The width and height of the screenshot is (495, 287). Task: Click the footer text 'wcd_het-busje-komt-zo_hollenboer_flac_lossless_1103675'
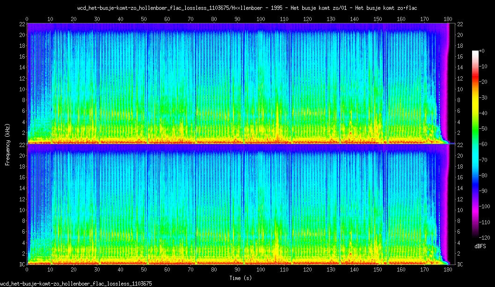point(76,284)
